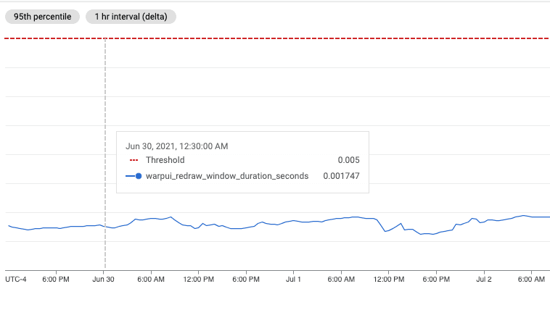Select the 6:00 AM tick right after Jul 1
Image resolution: width=550 pixels, height=310 pixels.
pos(341,278)
